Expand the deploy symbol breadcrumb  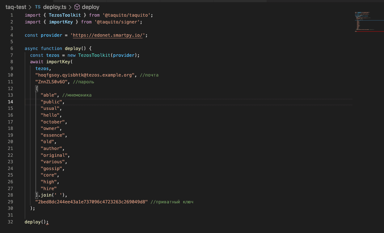pyautogui.click(x=91, y=7)
